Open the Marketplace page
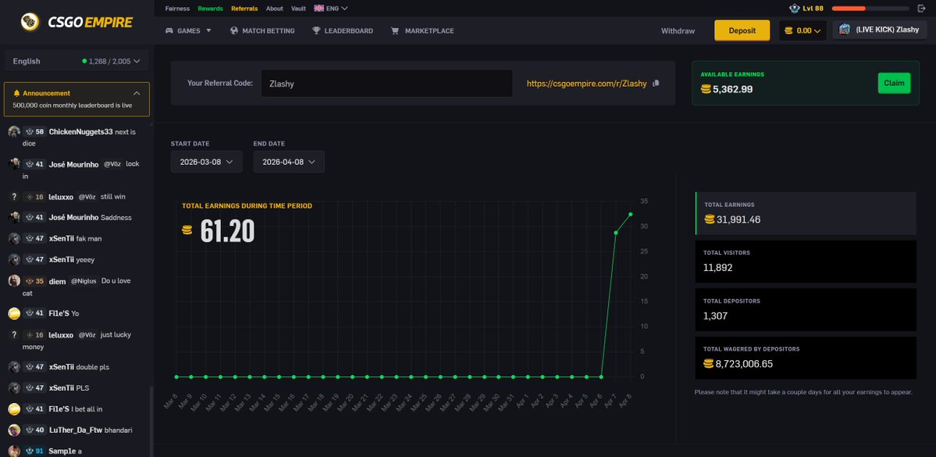The height and width of the screenshot is (457, 936). 422,30
